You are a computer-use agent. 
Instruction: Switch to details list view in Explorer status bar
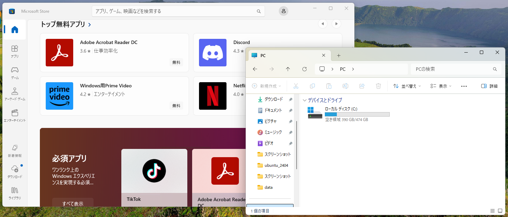click(492, 211)
